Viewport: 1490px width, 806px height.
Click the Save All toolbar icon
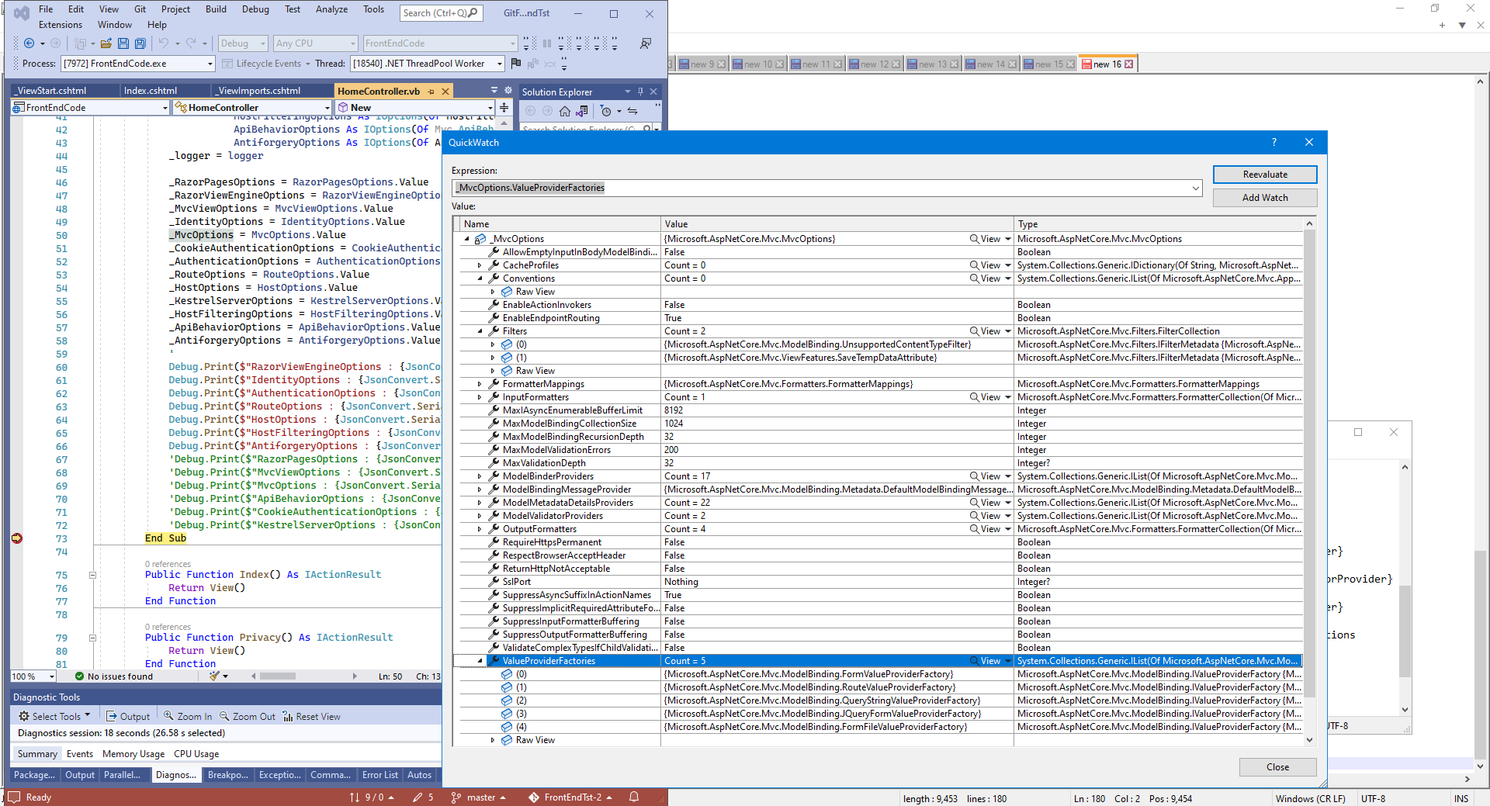coord(140,43)
